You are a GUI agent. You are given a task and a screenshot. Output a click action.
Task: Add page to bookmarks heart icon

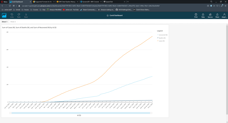[x=217, y=6]
